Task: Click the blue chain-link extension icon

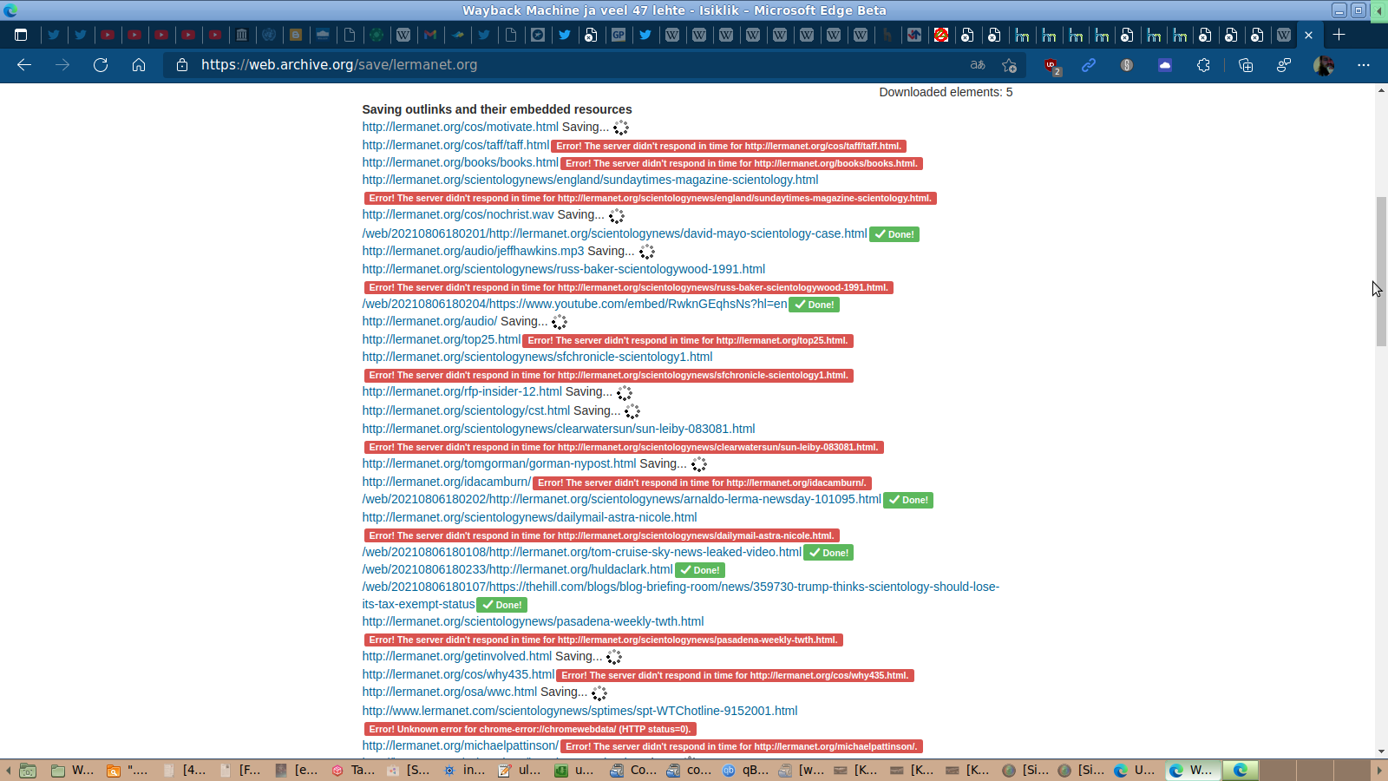Action: (x=1089, y=65)
